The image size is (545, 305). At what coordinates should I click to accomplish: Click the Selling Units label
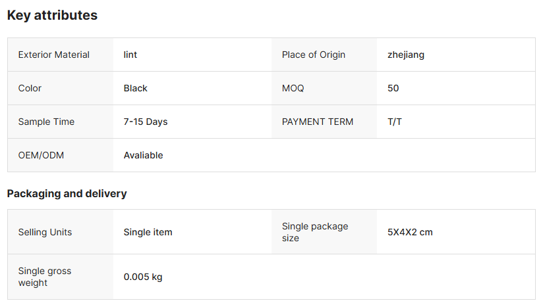(x=45, y=232)
